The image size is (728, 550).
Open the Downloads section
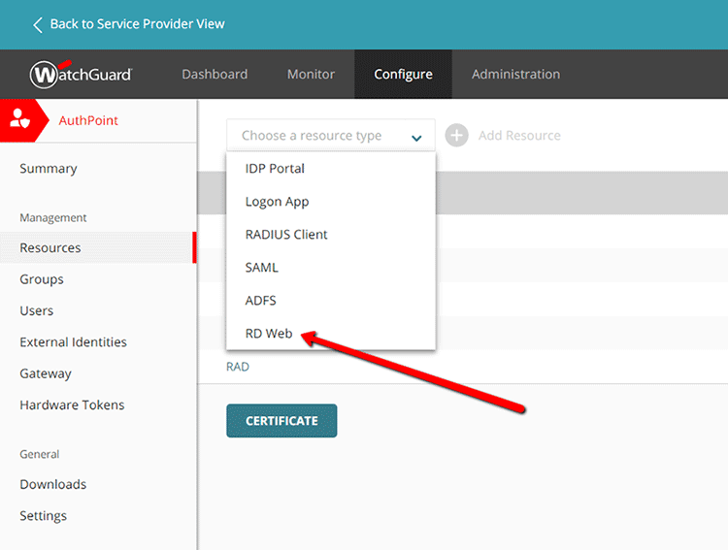[53, 485]
